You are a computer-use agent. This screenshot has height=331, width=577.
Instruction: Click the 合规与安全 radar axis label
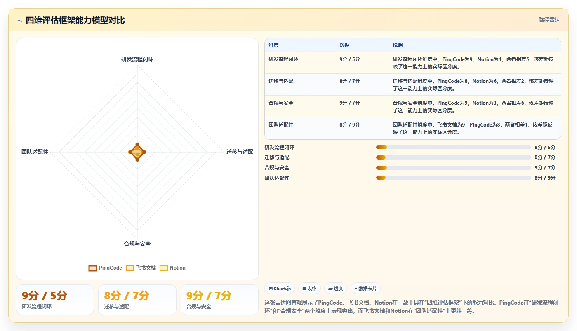137,244
